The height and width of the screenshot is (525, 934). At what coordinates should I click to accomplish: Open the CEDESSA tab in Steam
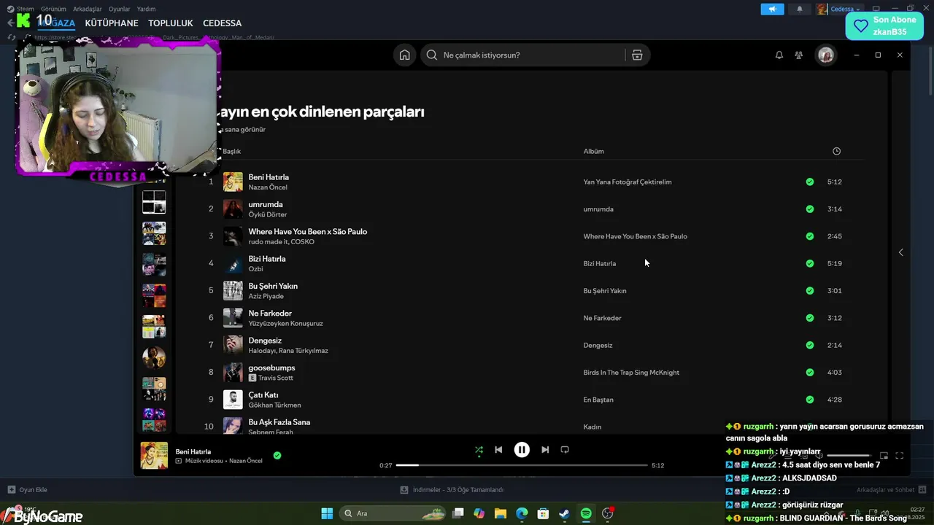[x=223, y=23]
